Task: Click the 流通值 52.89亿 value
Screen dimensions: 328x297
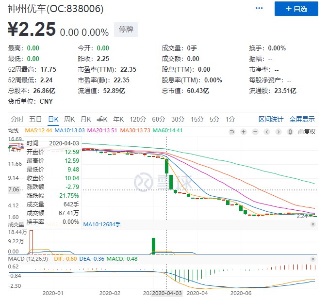Action: click(x=114, y=91)
